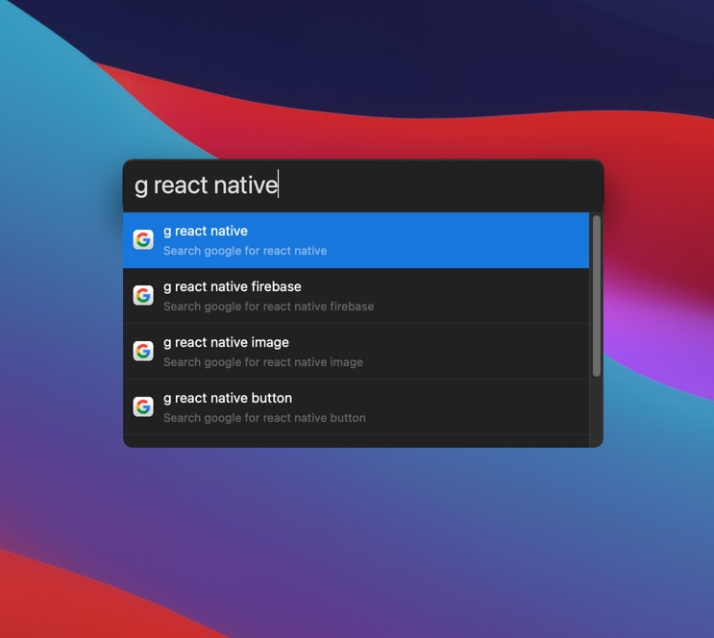This screenshot has width=714, height=638.
Task: Click subtitle 'Search google for react native firebase'
Action: (x=269, y=307)
